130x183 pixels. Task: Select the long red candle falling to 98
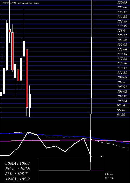(27, 78)
